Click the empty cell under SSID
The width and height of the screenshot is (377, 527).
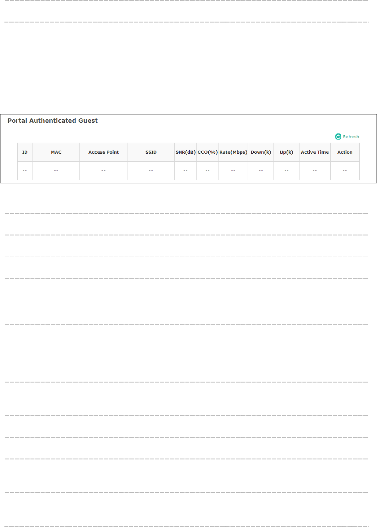[x=151, y=171]
